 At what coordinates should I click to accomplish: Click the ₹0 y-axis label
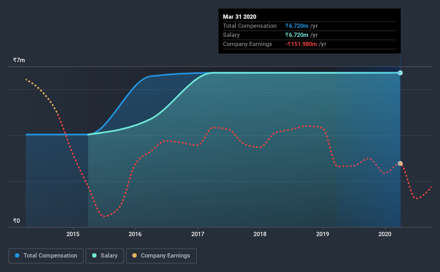click(17, 221)
